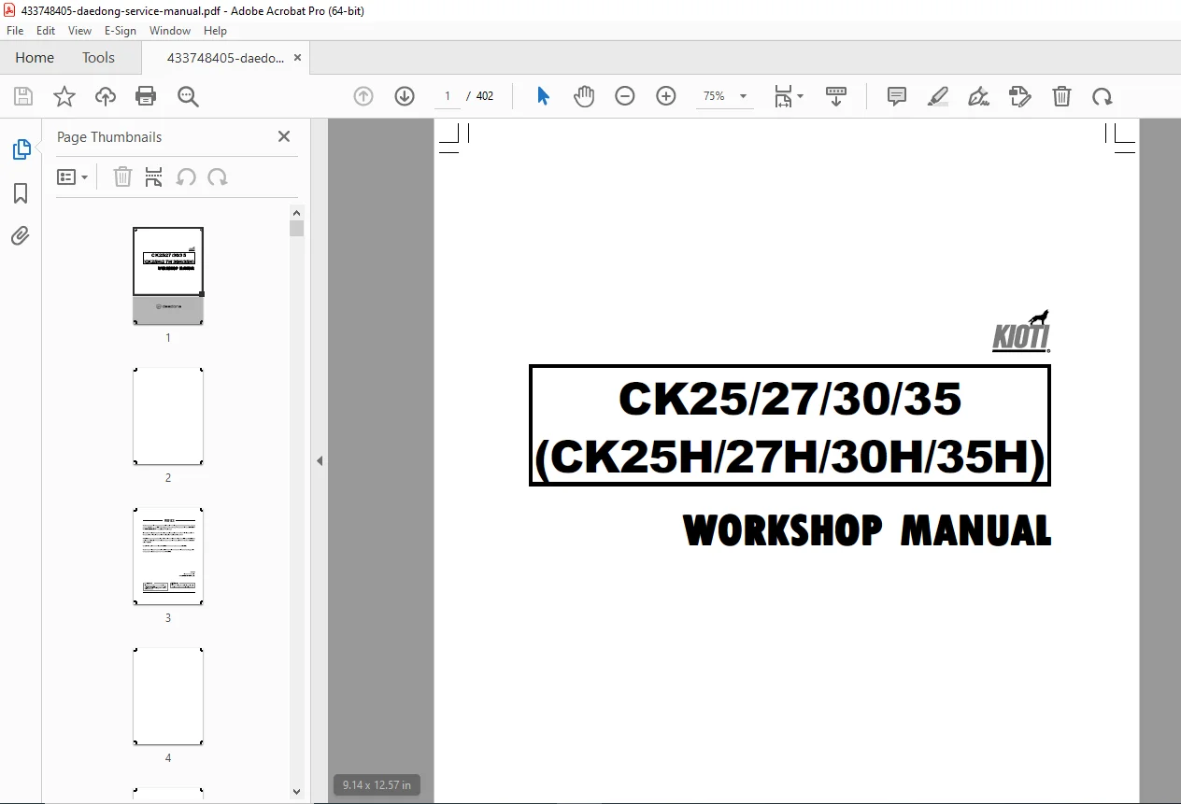This screenshot has height=804, width=1181.
Task: Rotate thumbnails clockwise
Action: point(218,177)
